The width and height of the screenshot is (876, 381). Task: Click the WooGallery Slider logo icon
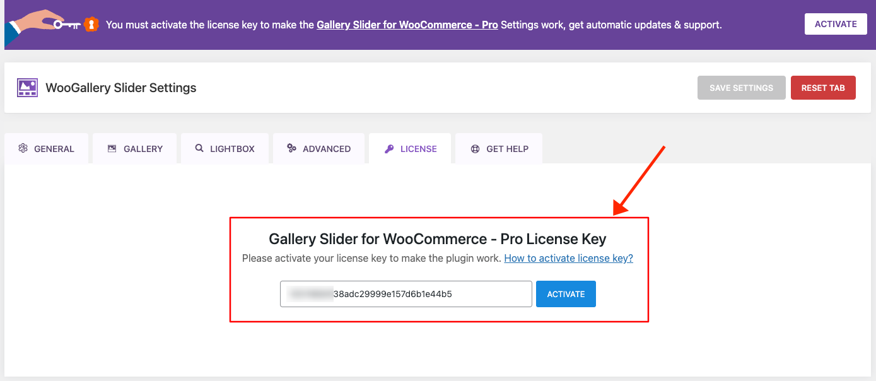click(x=27, y=88)
